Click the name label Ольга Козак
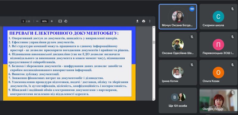The height and width of the screenshot is (115, 238). pyautogui.click(x=211, y=81)
